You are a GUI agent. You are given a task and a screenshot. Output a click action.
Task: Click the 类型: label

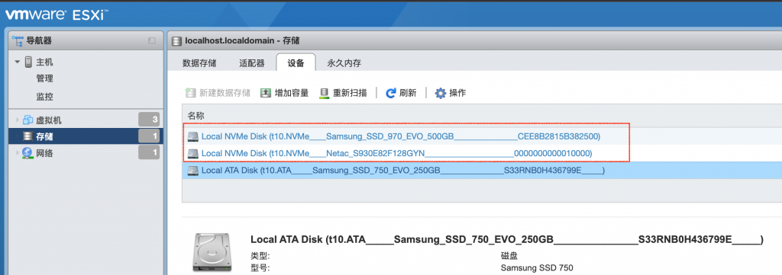[x=260, y=256]
